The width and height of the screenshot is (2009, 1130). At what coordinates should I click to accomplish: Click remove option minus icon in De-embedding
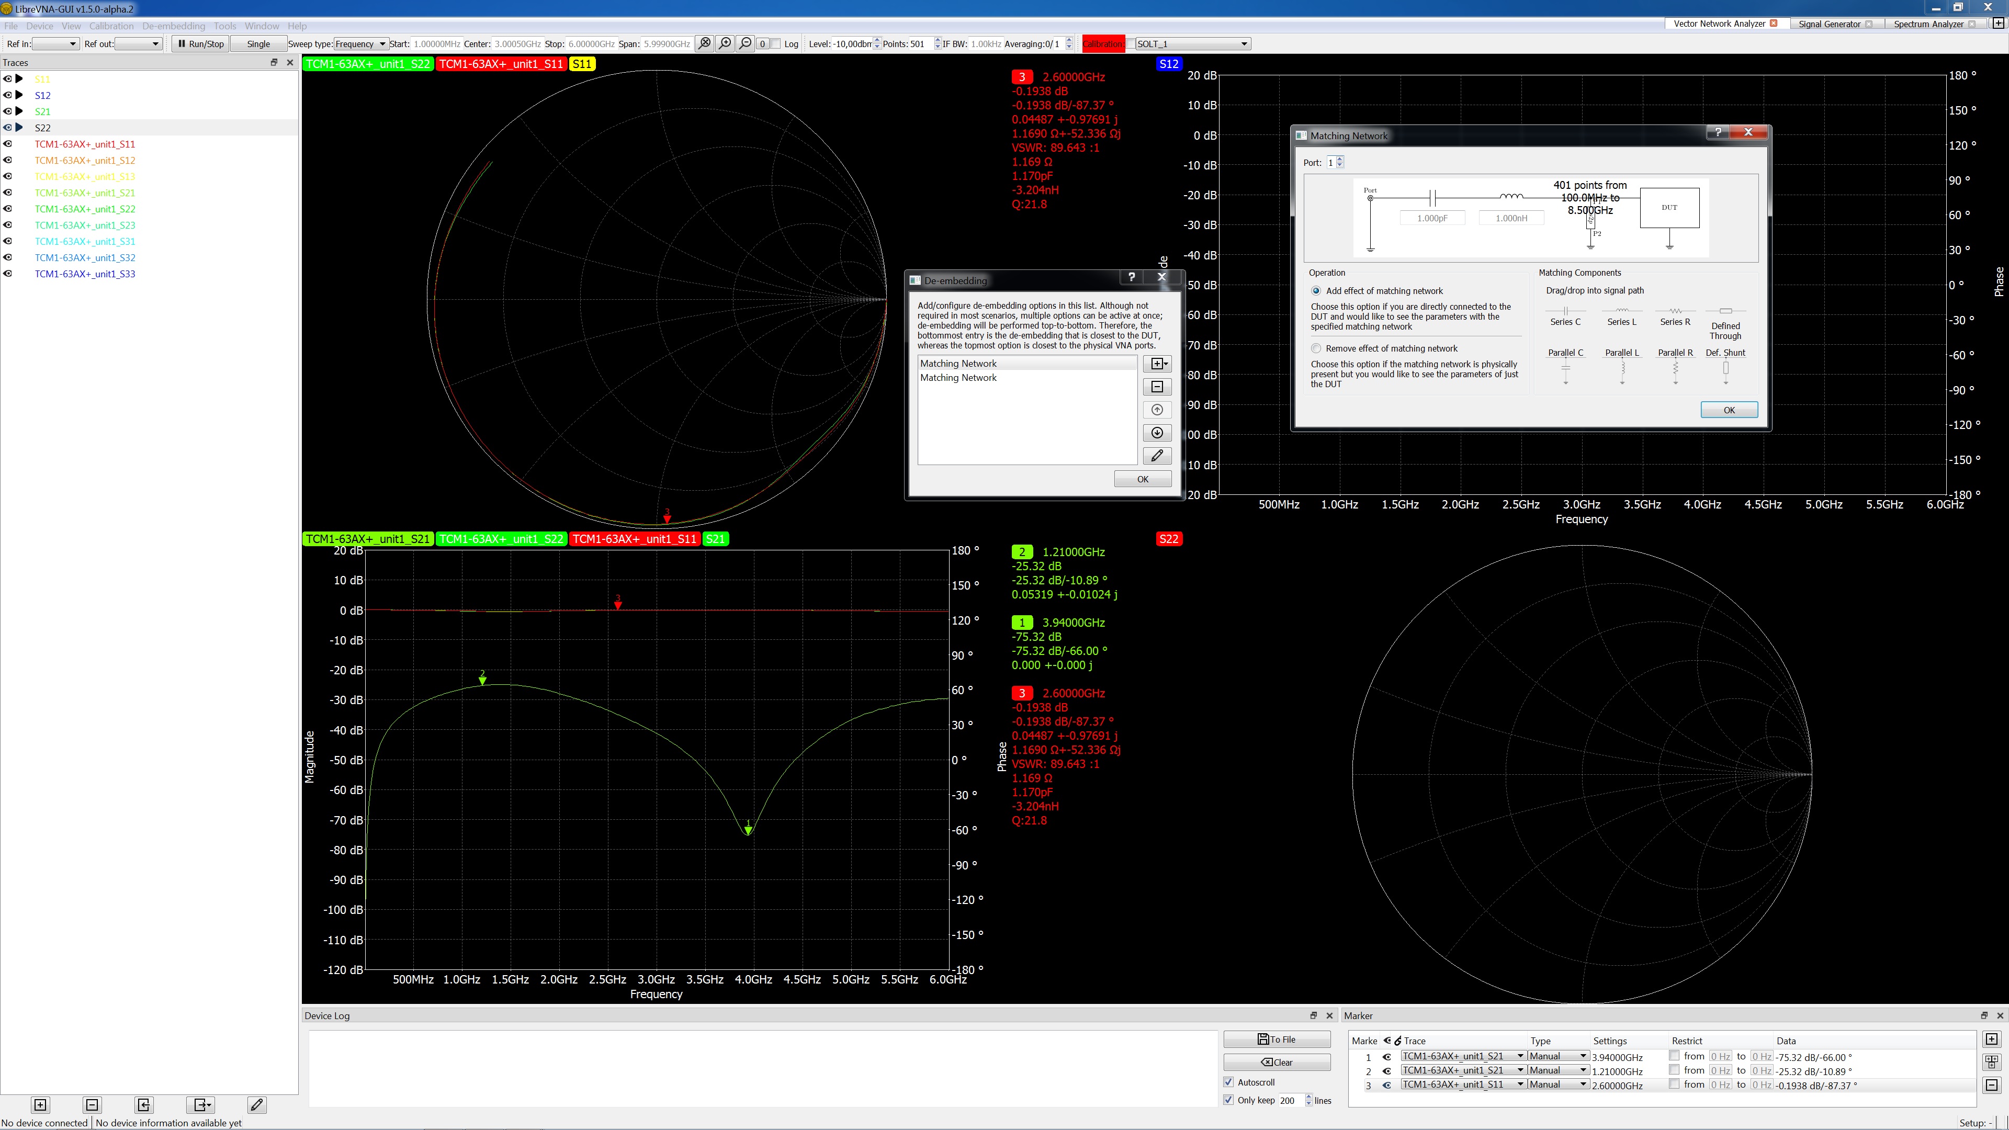[x=1157, y=387]
